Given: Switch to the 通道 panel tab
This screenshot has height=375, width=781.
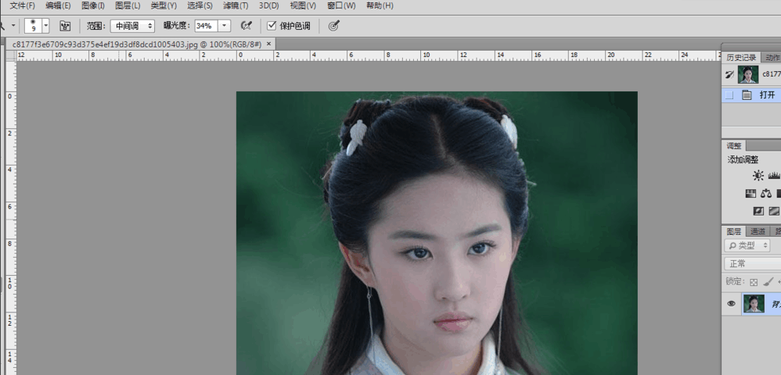Looking at the screenshot, I should point(758,231).
